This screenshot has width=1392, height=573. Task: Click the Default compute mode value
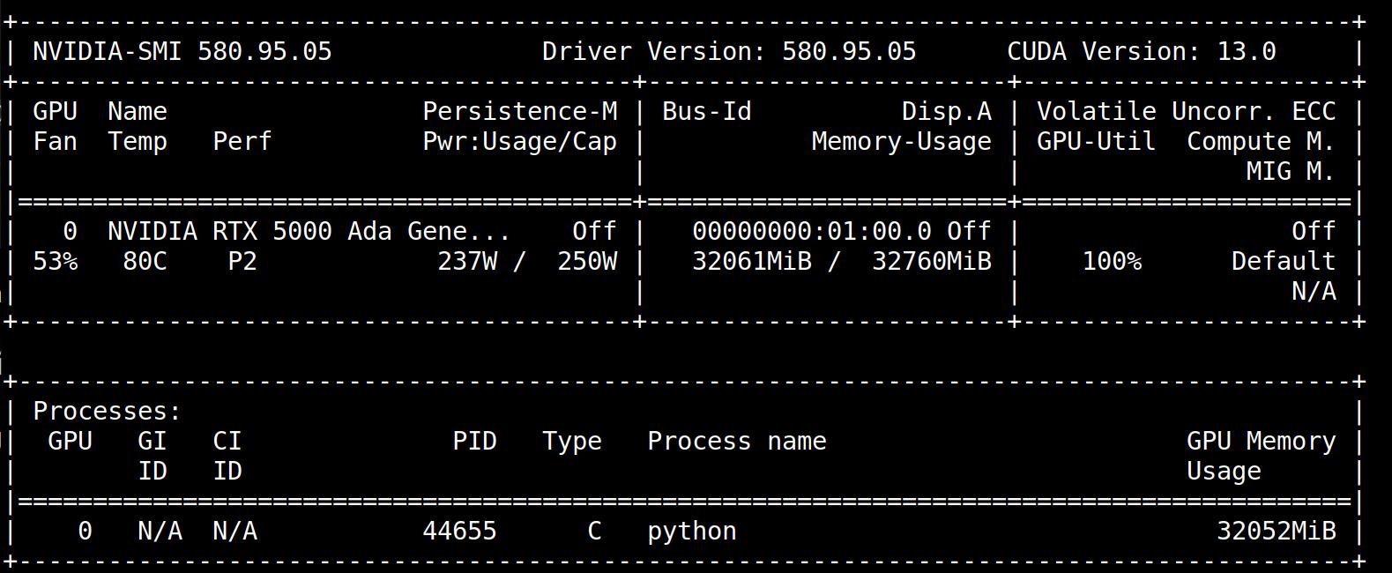1283,261
